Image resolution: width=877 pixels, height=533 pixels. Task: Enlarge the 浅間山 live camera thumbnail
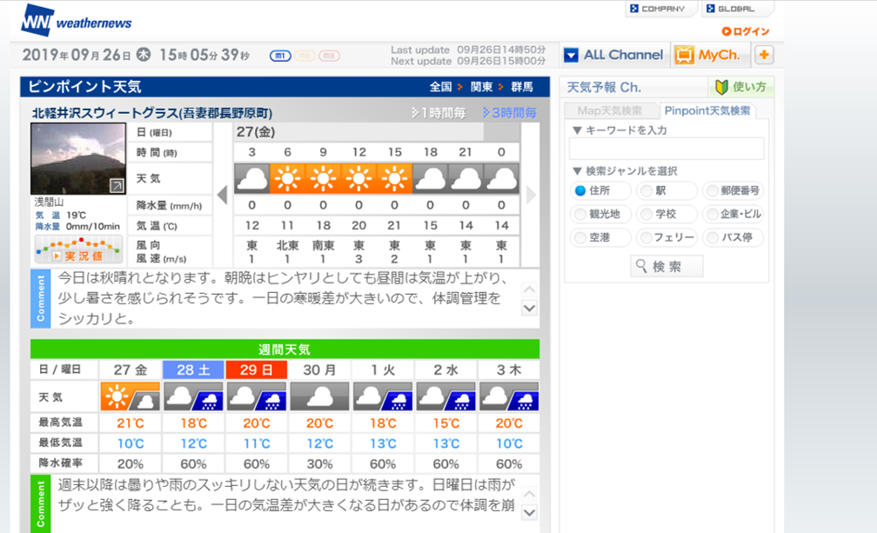(78, 158)
